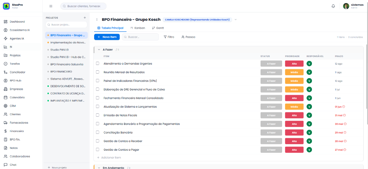Open BPO Fin. calculator icon
The height and width of the screenshot is (169, 368).
pos(6,140)
